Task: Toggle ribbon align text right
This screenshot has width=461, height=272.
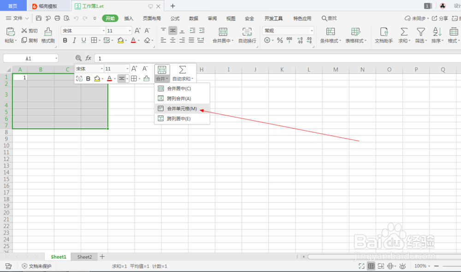Action: (182, 40)
